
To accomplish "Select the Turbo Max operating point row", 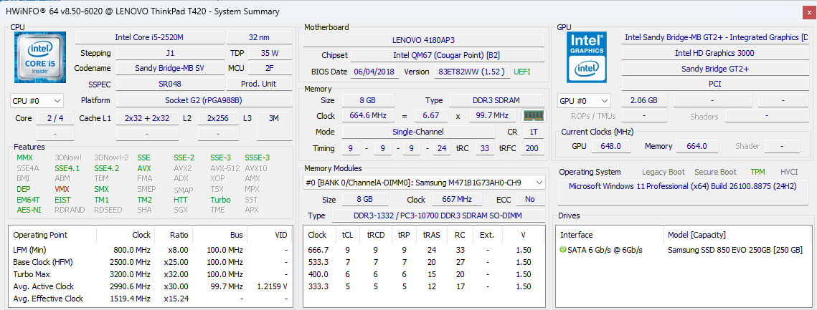I will tap(150, 274).
